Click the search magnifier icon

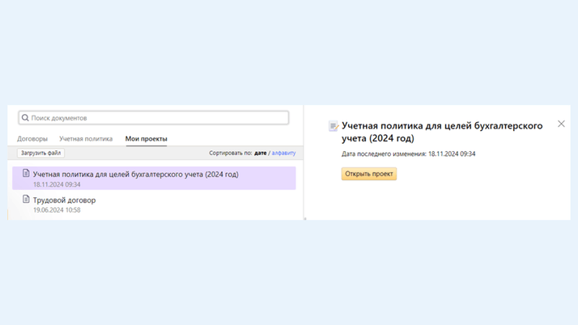click(x=25, y=118)
